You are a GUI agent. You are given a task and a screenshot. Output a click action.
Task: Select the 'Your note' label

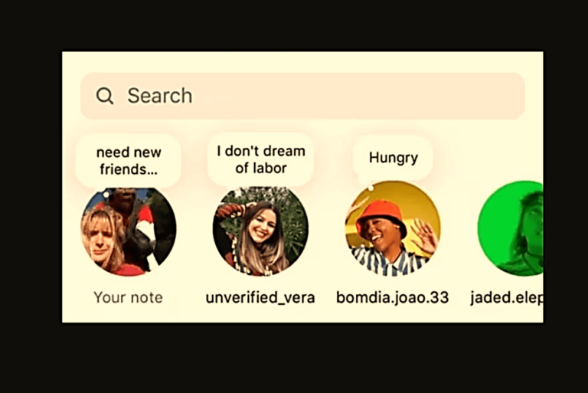click(129, 297)
